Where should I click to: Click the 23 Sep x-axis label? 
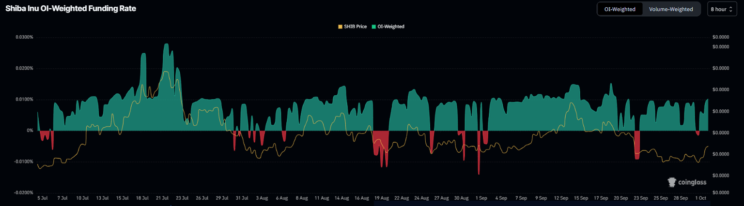tap(640, 198)
